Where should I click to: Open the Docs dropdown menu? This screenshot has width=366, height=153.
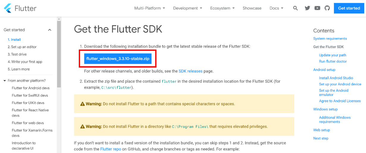click(x=277, y=8)
